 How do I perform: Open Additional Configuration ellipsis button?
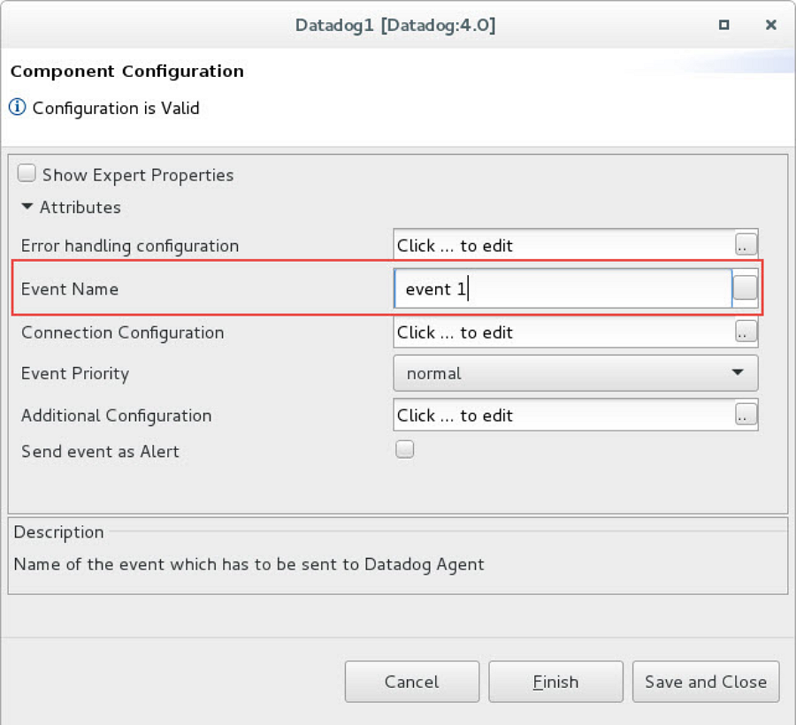(746, 415)
